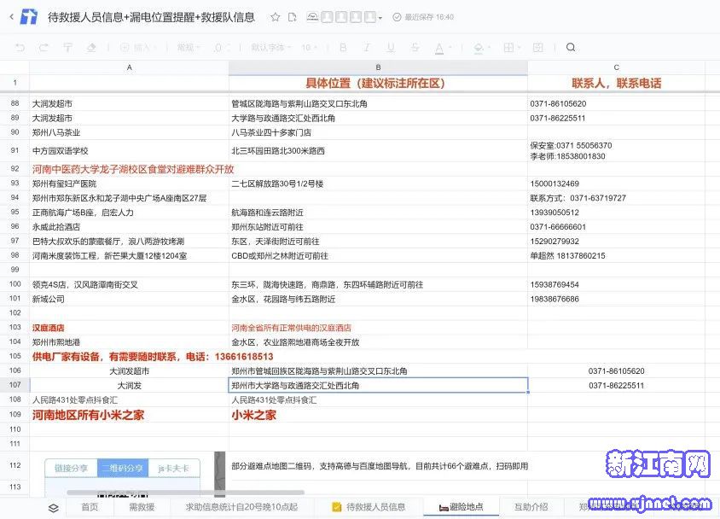Image resolution: width=720 pixels, height=519 pixels.
Task: Select the js卡夫卡 tab in the embedded image
Action: coord(173,468)
